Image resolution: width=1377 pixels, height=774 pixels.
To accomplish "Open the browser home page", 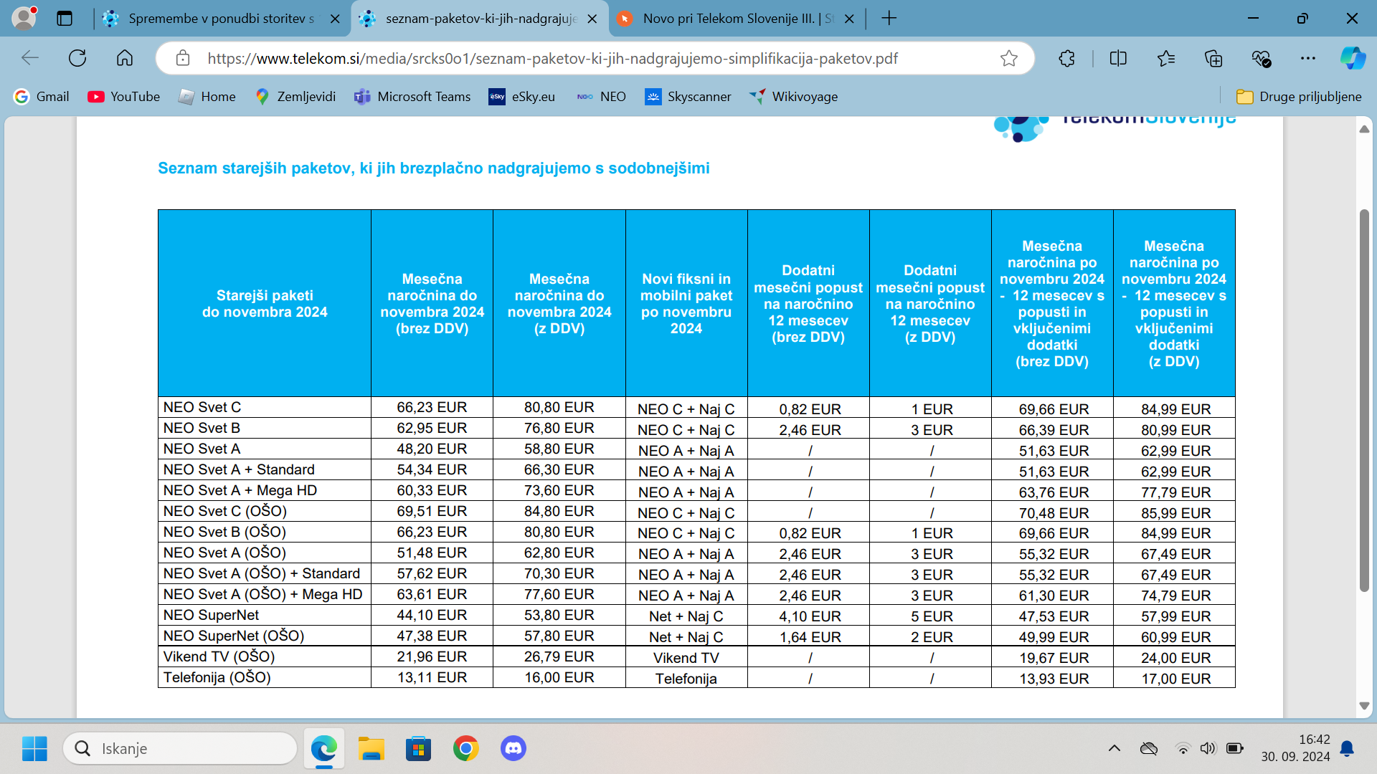I will click(125, 58).
